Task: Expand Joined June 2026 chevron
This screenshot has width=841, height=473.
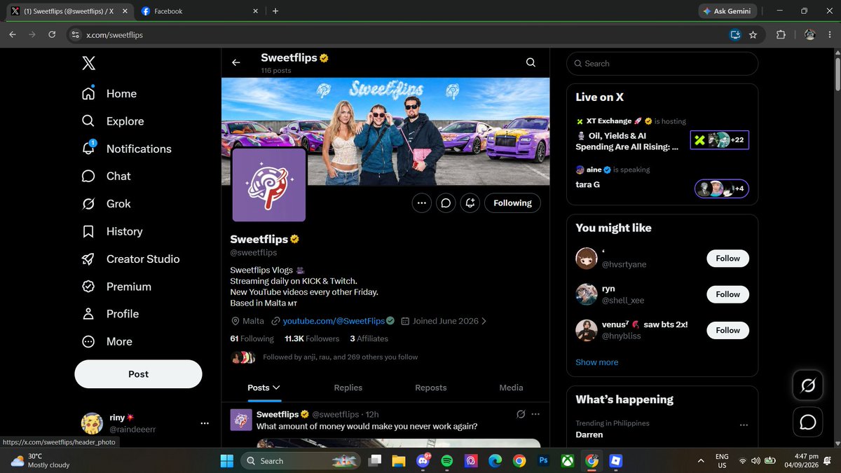Action: (x=484, y=321)
